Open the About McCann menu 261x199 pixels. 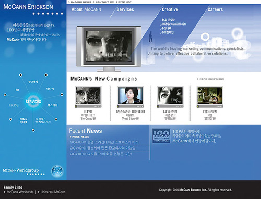pyautogui.click(x=86, y=9)
